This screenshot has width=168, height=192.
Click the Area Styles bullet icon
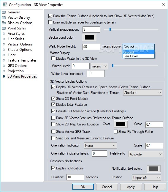(4, 34)
